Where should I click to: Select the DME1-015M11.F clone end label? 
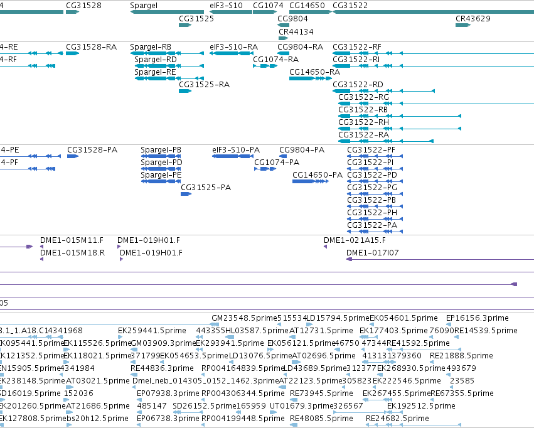(72, 240)
